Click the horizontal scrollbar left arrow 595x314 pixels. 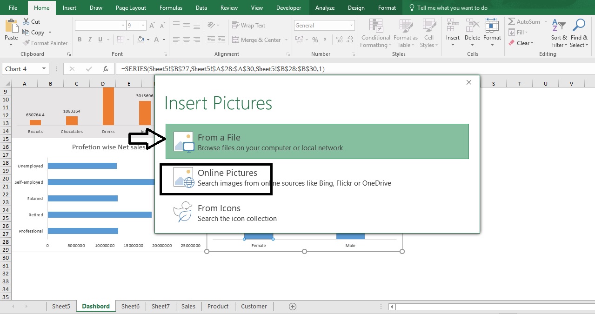pyautogui.click(x=393, y=307)
